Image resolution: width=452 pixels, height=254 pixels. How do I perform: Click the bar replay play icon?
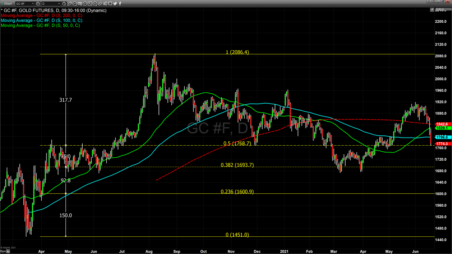[x=85, y=4]
